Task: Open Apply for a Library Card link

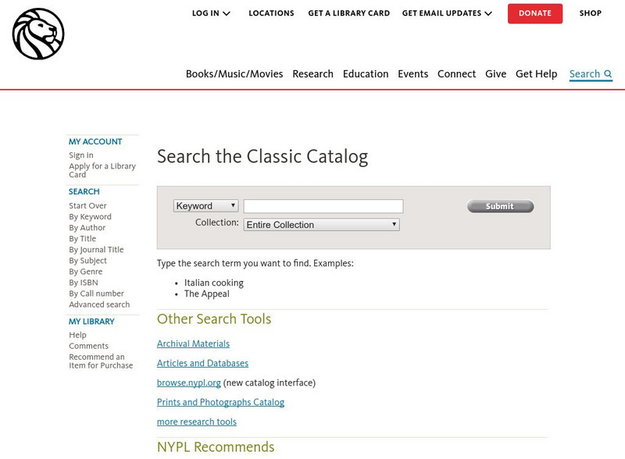Action: click(x=102, y=170)
